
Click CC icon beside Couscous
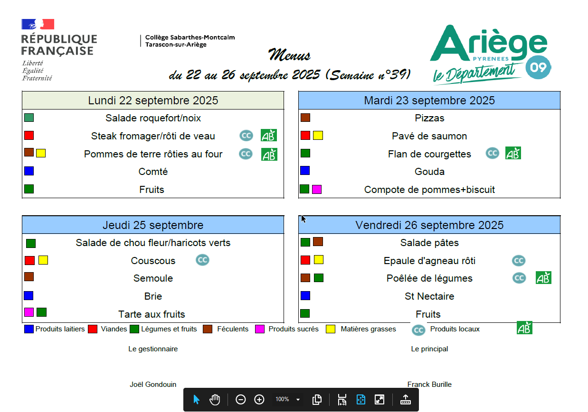click(x=203, y=260)
